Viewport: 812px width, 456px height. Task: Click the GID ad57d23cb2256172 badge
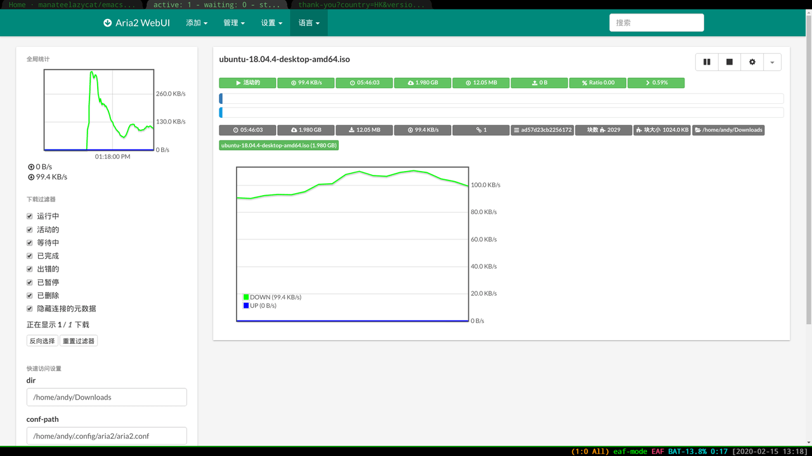(542, 130)
